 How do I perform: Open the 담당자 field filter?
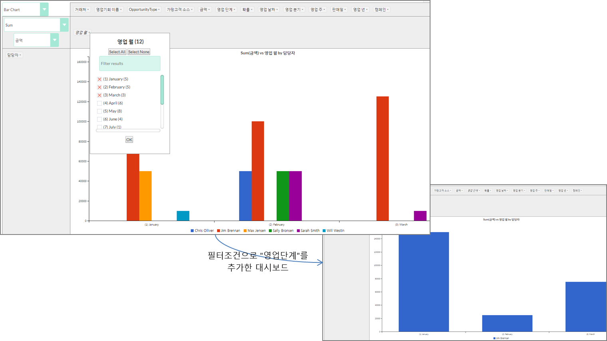14,55
